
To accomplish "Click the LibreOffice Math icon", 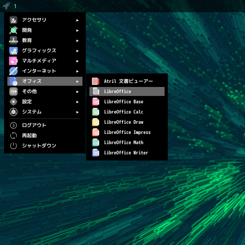I will [x=96, y=143].
